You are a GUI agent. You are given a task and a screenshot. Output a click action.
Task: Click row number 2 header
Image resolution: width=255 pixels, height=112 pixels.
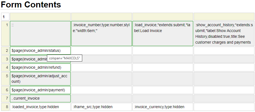(x=5, y=51)
